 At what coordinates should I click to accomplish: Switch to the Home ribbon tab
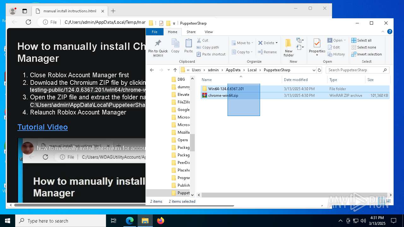pos(173,32)
